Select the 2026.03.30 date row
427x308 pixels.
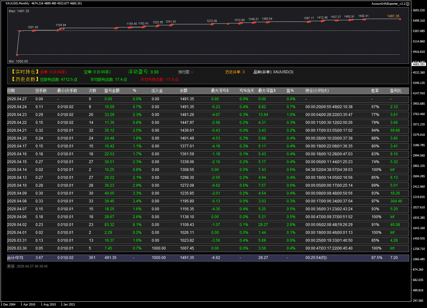click(17, 248)
